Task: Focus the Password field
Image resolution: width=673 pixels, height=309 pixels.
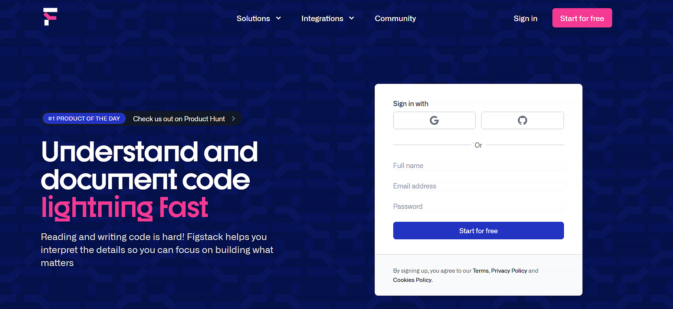Action: tap(479, 206)
